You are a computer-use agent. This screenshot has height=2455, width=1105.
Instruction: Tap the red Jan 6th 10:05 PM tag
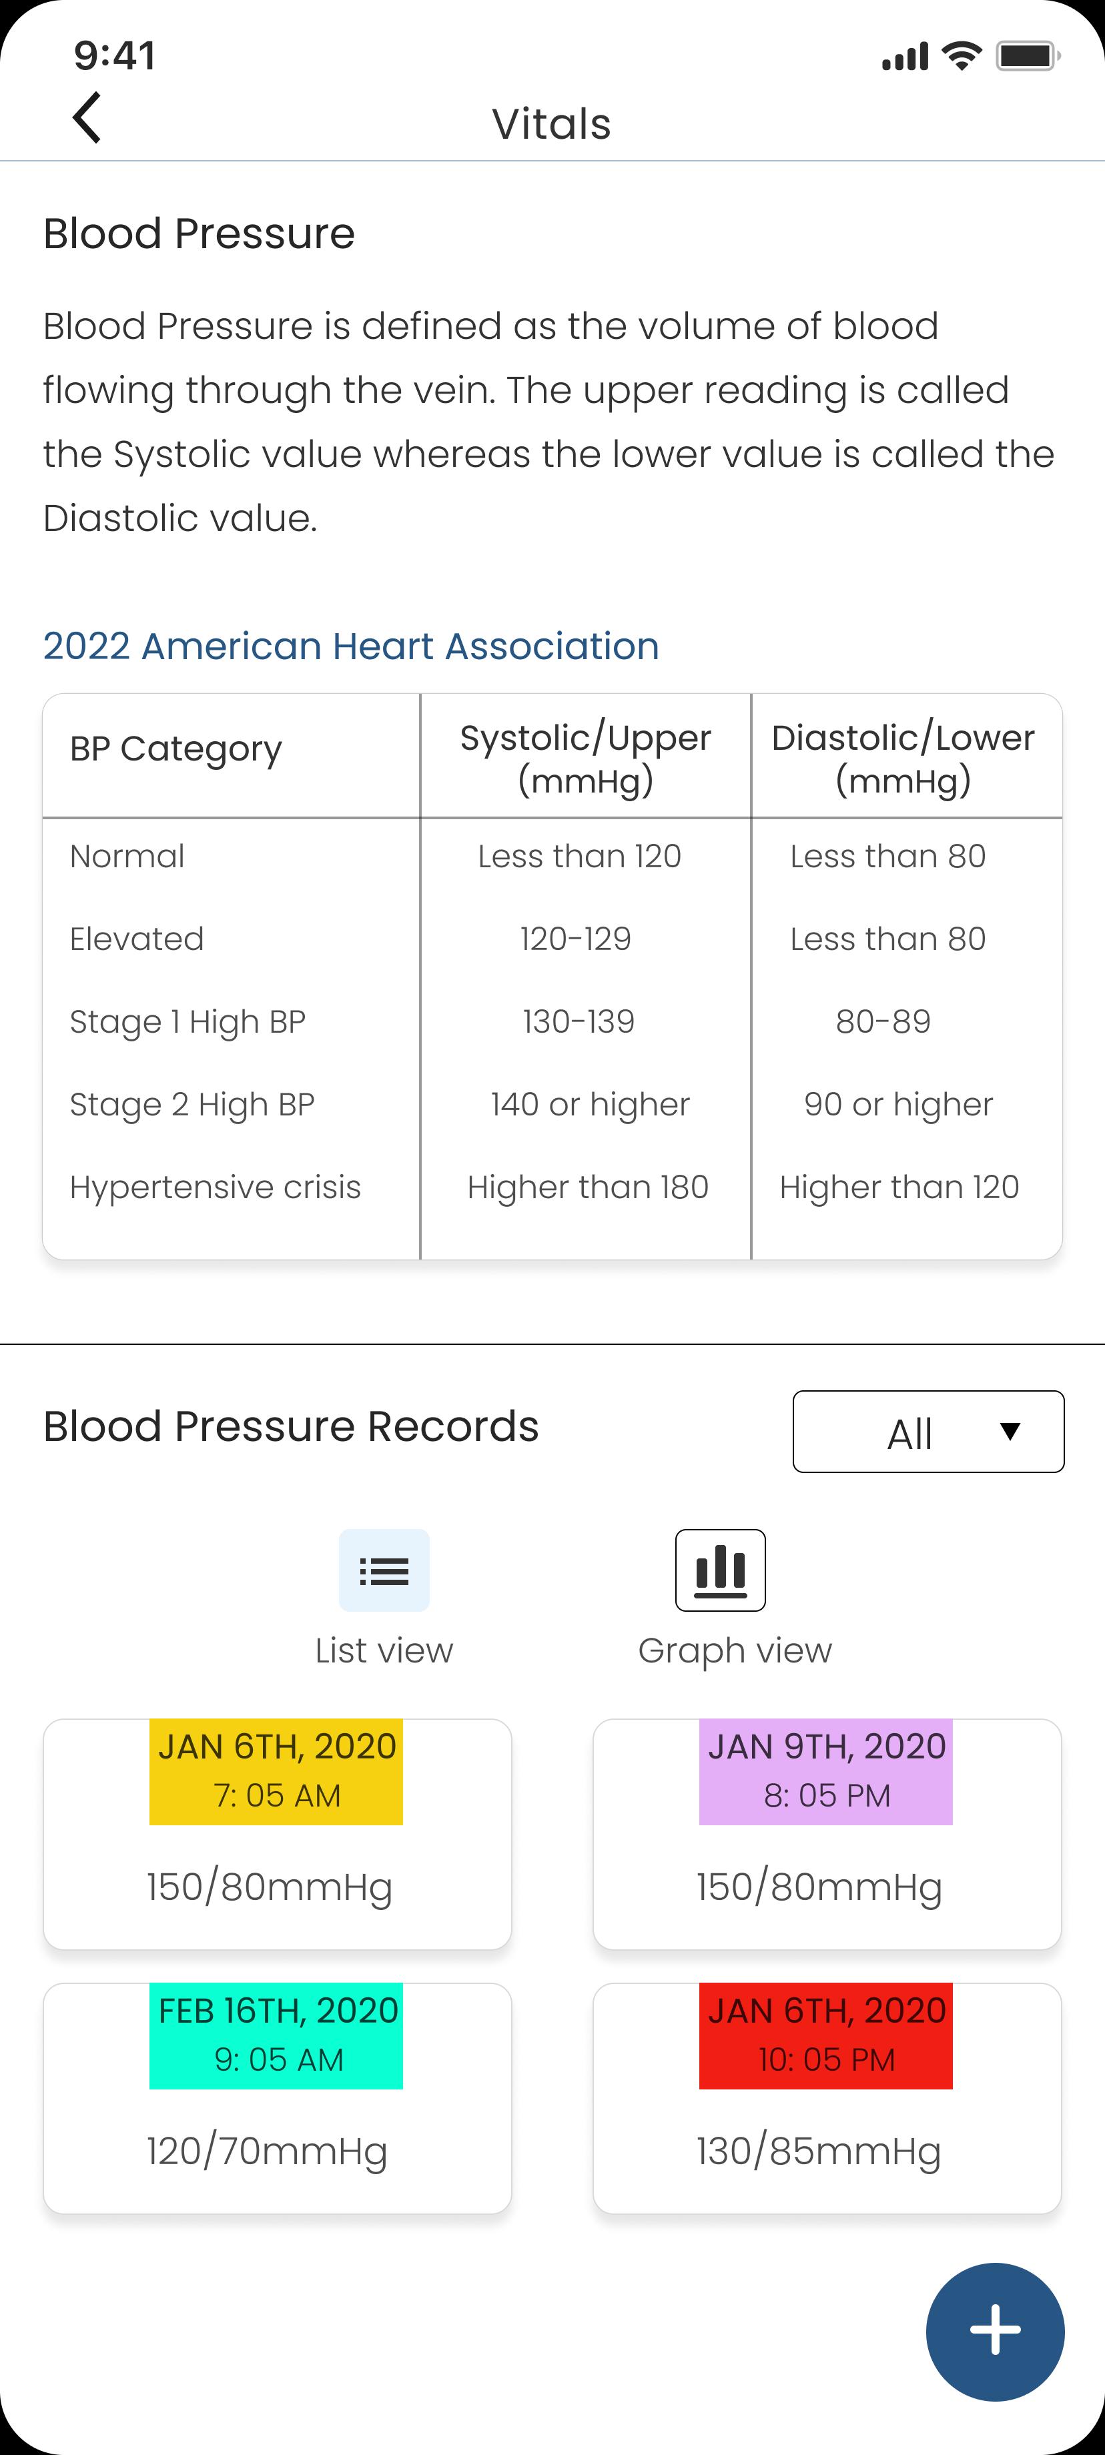pyautogui.click(x=825, y=2035)
